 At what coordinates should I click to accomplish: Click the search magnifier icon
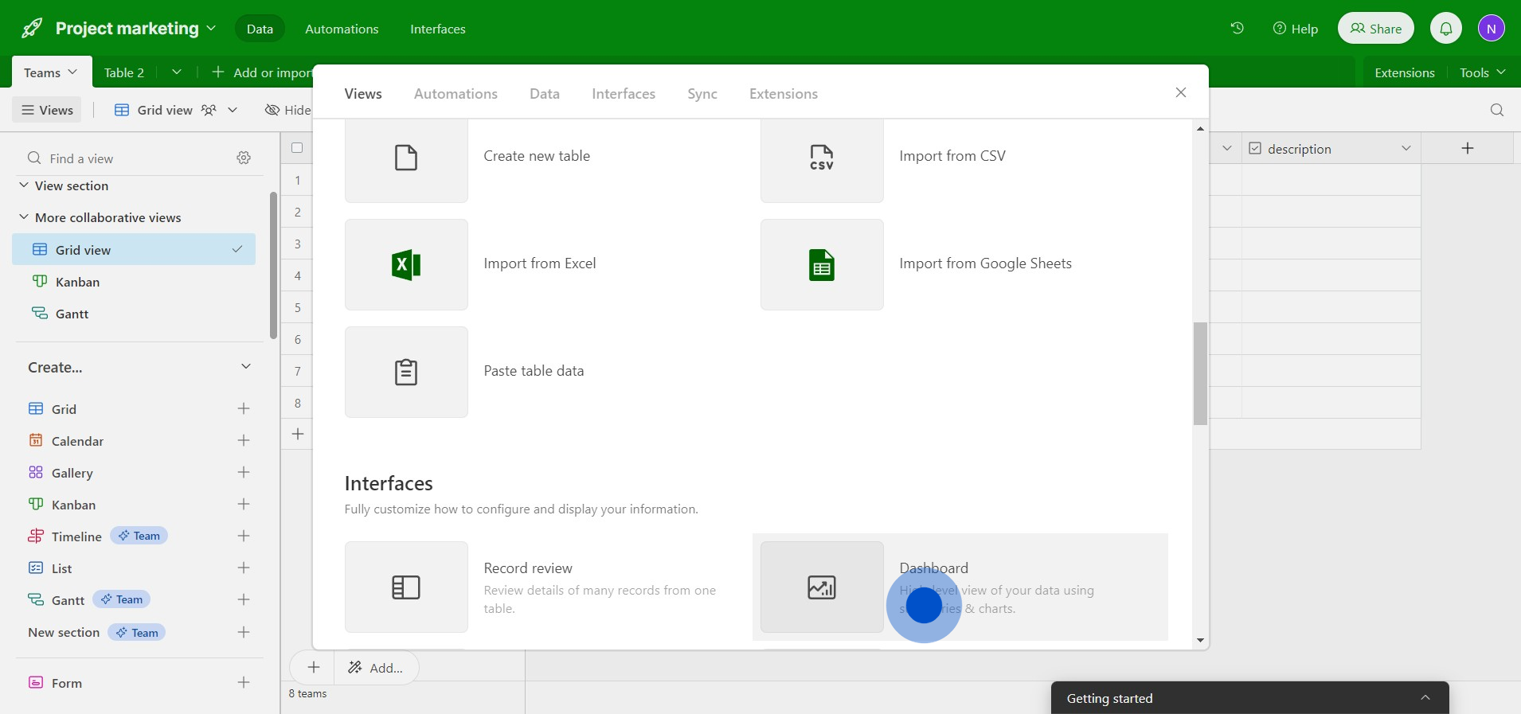coord(1497,110)
